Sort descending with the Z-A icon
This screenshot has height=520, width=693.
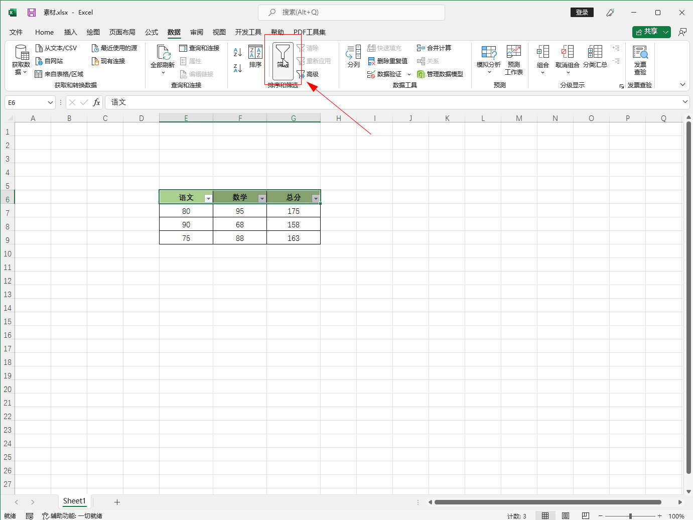[x=238, y=68]
